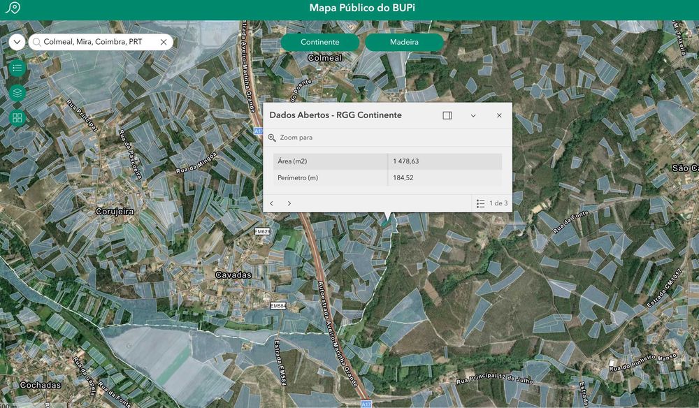Go to the Madeira view
Screen dimensions: 699x408
click(404, 42)
